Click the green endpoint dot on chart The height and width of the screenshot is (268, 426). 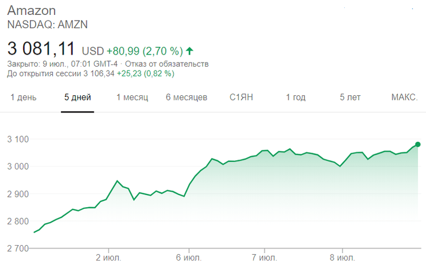tap(418, 145)
